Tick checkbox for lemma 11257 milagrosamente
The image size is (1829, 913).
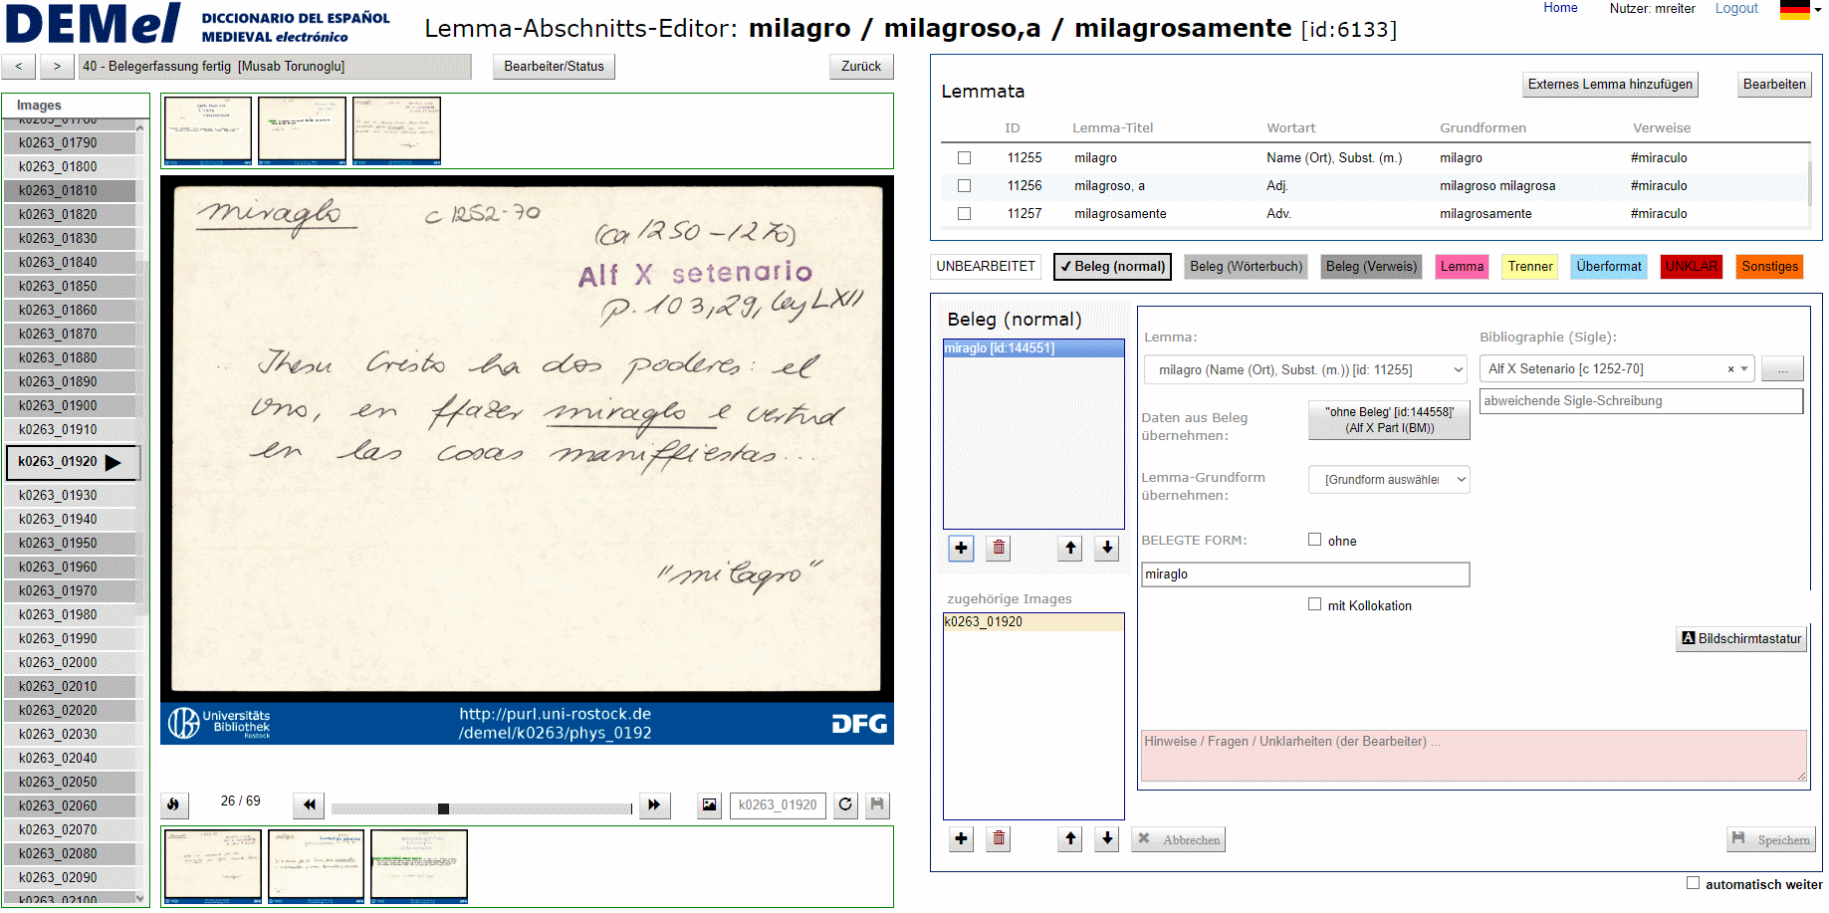[x=964, y=213]
